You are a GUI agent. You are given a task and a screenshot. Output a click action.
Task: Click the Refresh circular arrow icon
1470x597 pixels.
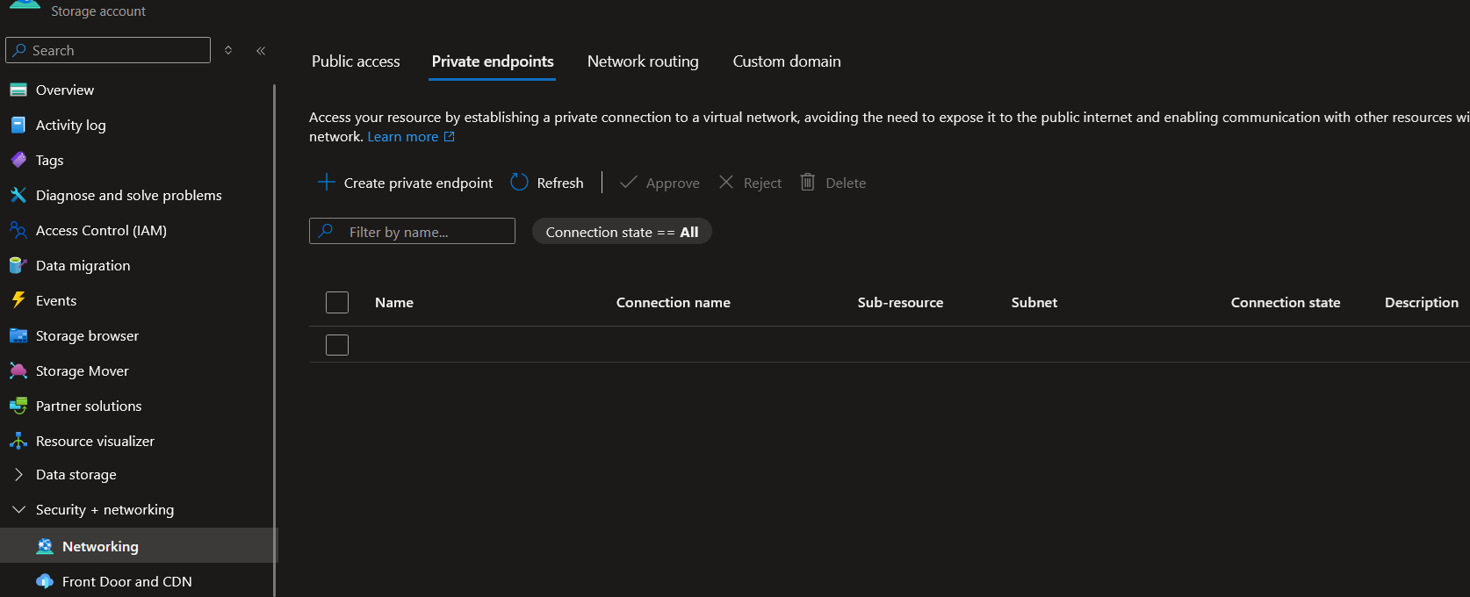tap(519, 182)
